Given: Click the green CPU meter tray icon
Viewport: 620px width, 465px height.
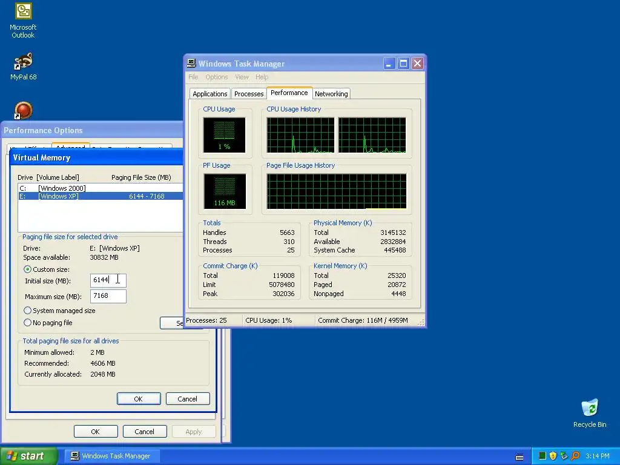Looking at the screenshot, I should click(542, 456).
